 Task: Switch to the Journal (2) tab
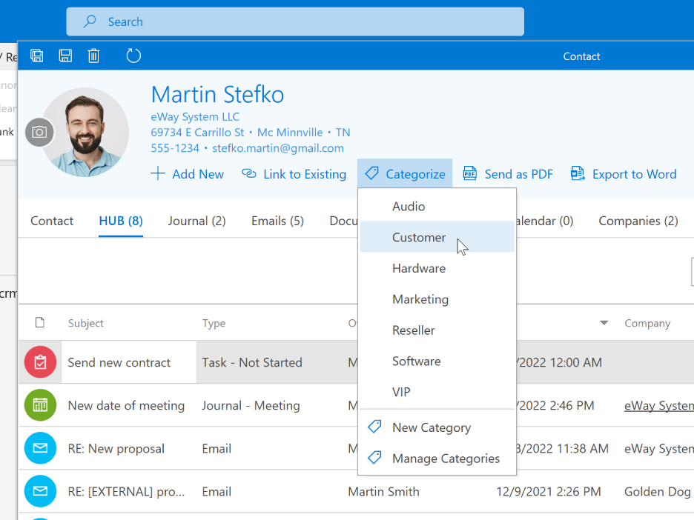197,221
